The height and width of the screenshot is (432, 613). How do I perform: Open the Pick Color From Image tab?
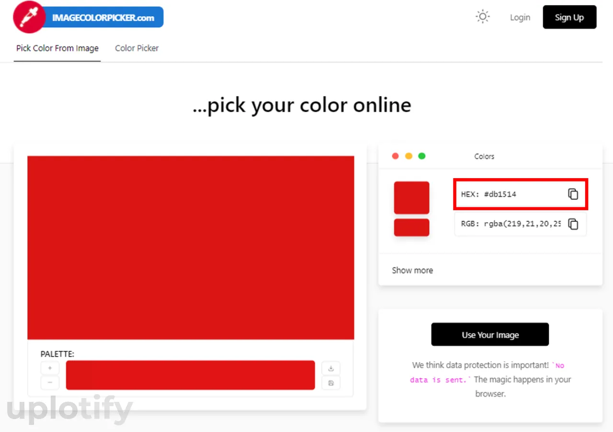tap(57, 48)
